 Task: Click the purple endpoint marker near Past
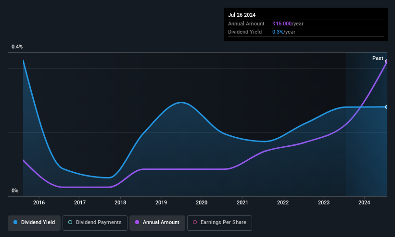tap(387, 61)
